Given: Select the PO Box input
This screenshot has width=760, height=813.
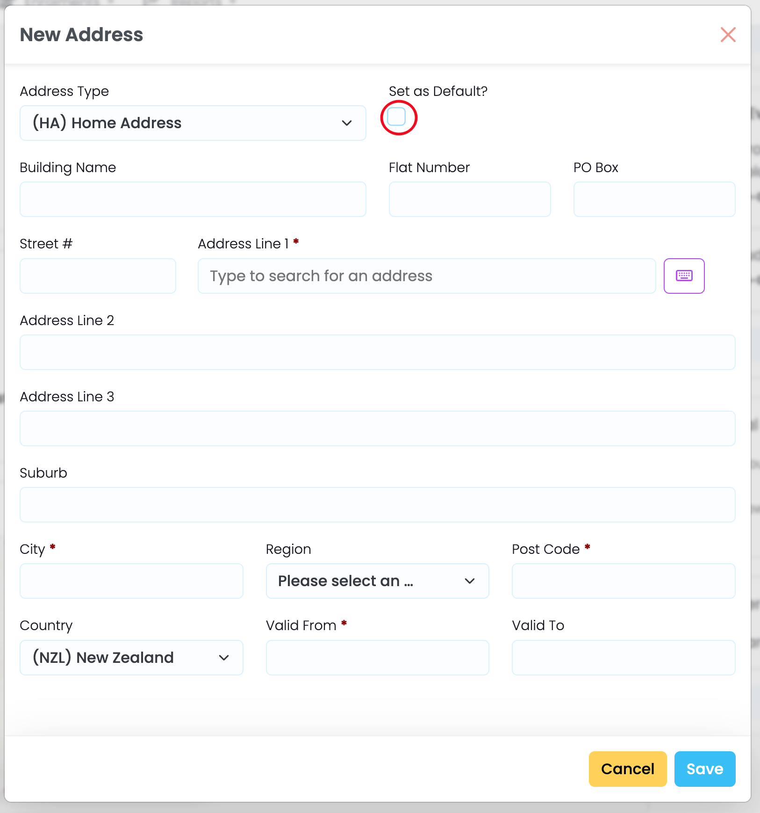Looking at the screenshot, I should pos(654,199).
